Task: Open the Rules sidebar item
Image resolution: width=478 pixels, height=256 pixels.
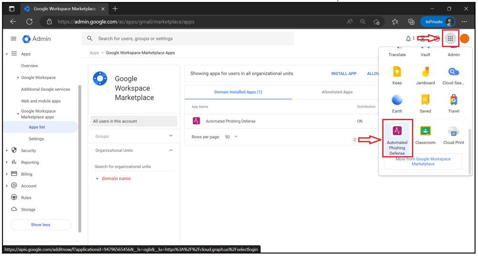Action: (26, 198)
